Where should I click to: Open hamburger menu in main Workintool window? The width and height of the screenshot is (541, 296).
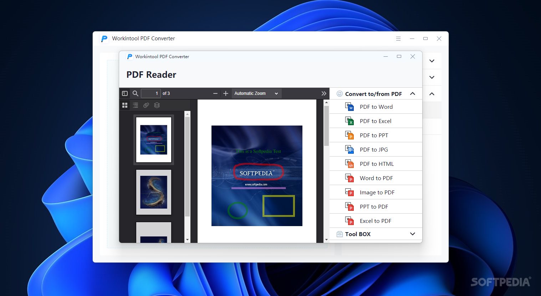coord(398,39)
